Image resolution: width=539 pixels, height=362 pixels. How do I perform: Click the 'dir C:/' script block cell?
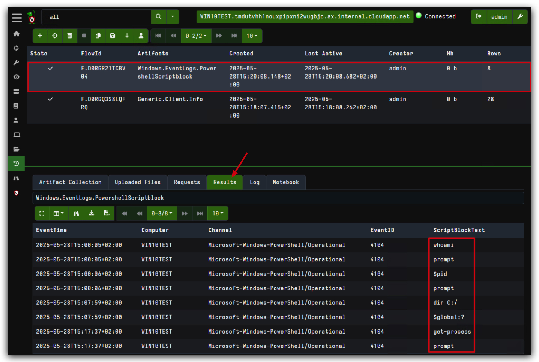(445, 303)
